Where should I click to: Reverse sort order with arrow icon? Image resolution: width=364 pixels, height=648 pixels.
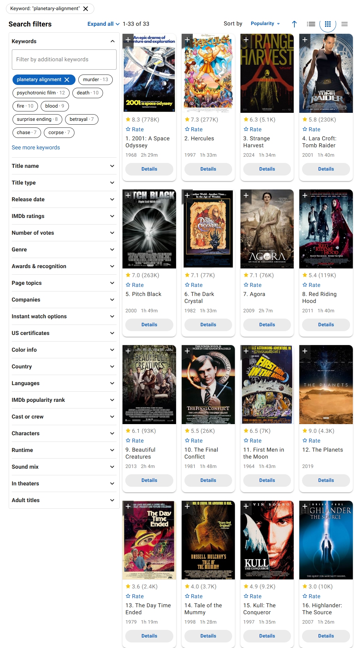[294, 24]
